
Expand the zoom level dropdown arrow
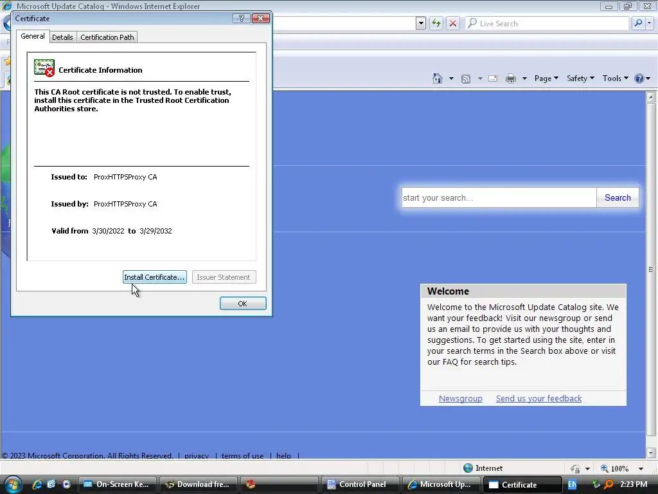pos(641,468)
